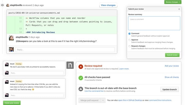Click the user avatar next to Reply field

11,49
